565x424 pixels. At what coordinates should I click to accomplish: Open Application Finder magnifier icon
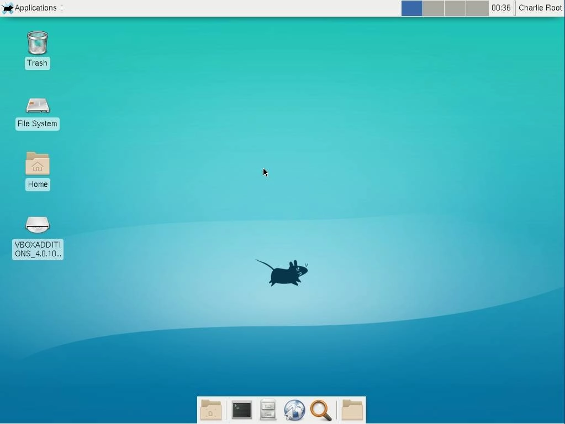click(321, 410)
